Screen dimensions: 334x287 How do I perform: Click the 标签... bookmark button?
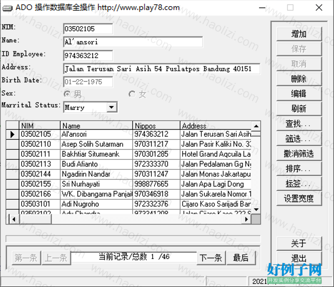click(299, 183)
